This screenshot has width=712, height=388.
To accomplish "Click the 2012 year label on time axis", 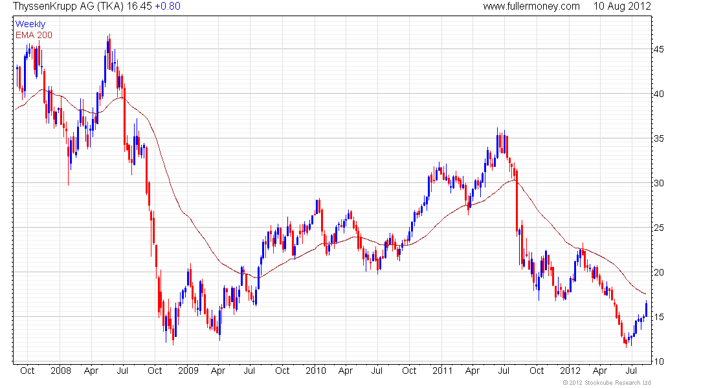I will pyautogui.click(x=570, y=371).
